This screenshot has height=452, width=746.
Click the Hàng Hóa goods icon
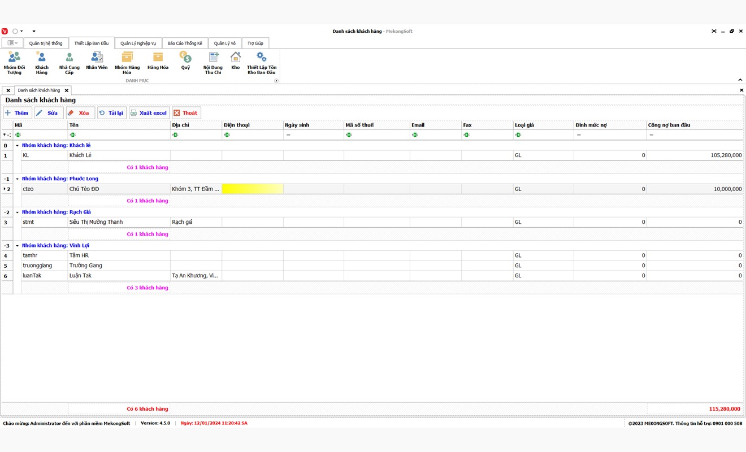click(158, 60)
